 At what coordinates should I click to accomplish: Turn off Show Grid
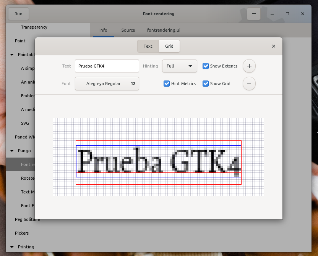click(205, 84)
